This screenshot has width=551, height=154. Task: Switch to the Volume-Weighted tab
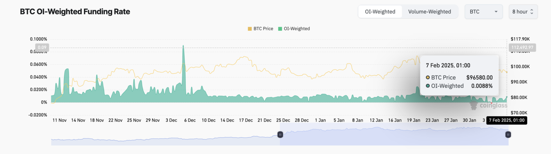(x=429, y=12)
